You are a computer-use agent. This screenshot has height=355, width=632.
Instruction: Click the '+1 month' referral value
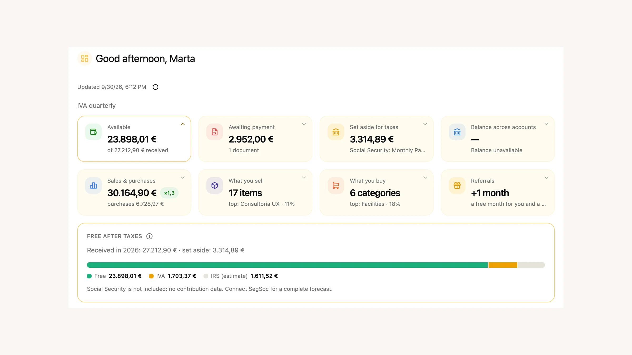490,193
